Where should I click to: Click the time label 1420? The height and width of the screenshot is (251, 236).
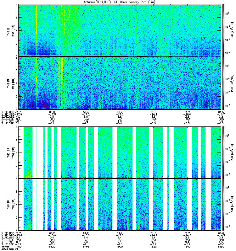point(52,247)
